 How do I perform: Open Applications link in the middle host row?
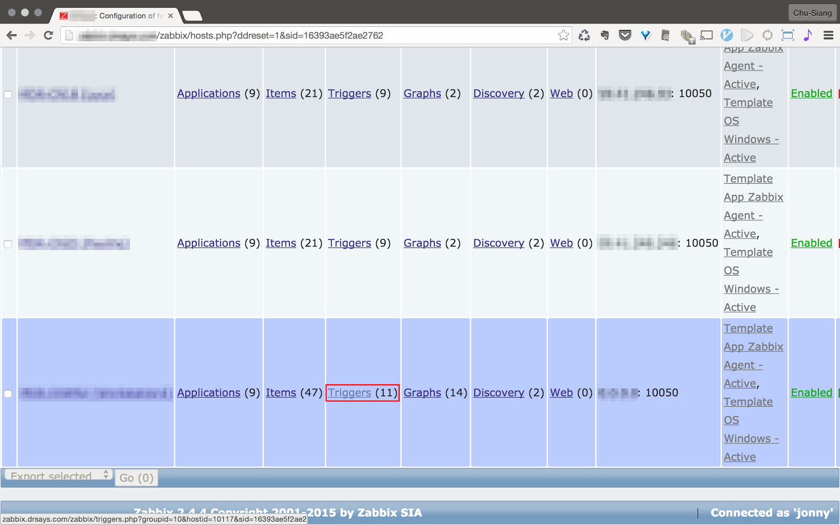pyautogui.click(x=208, y=243)
